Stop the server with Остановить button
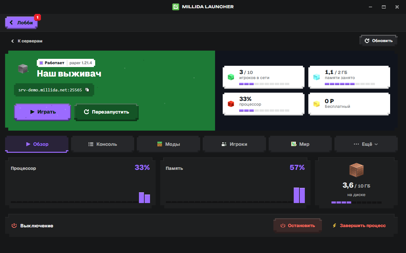The height and width of the screenshot is (253, 406). [x=298, y=225]
